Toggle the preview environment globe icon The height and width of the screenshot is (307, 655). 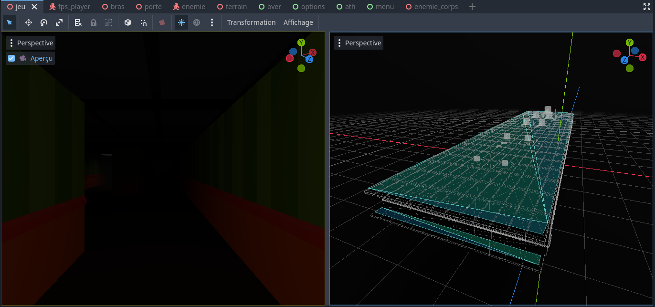point(197,22)
